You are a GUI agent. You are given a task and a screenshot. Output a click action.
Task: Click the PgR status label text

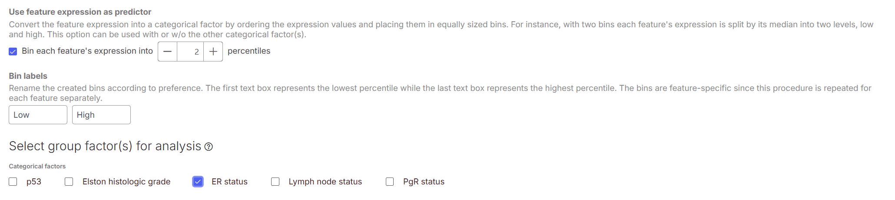click(424, 182)
